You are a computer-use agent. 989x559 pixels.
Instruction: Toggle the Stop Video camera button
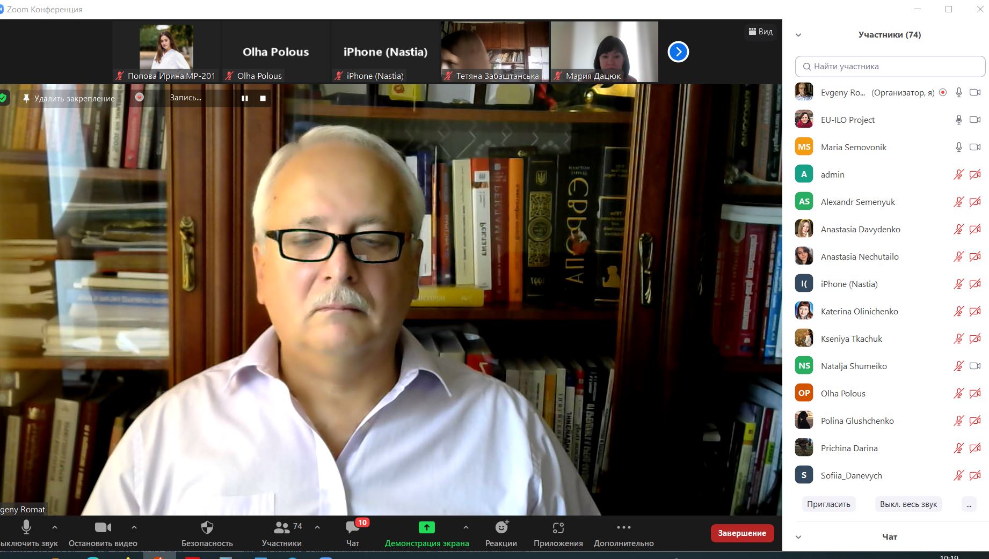point(103,528)
